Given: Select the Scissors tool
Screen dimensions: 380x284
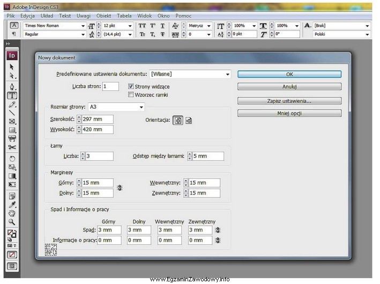Looking at the screenshot, I should tap(12, 147).
